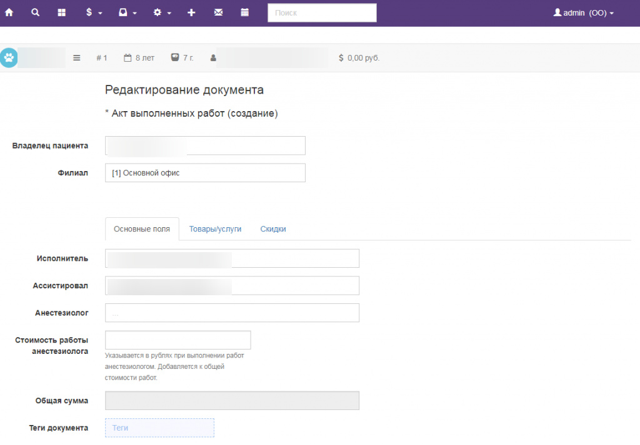Open the hamburger patient menu icon
This screenshot has height=445, width=640.
pyautogui.click(x=77, y=58)
